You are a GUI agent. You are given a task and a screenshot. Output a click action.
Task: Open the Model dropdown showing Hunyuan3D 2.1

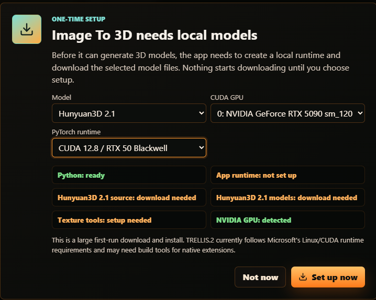point(129,113)
